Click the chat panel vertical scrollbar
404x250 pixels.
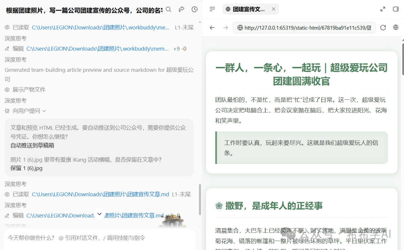click(x=200, y=200)
